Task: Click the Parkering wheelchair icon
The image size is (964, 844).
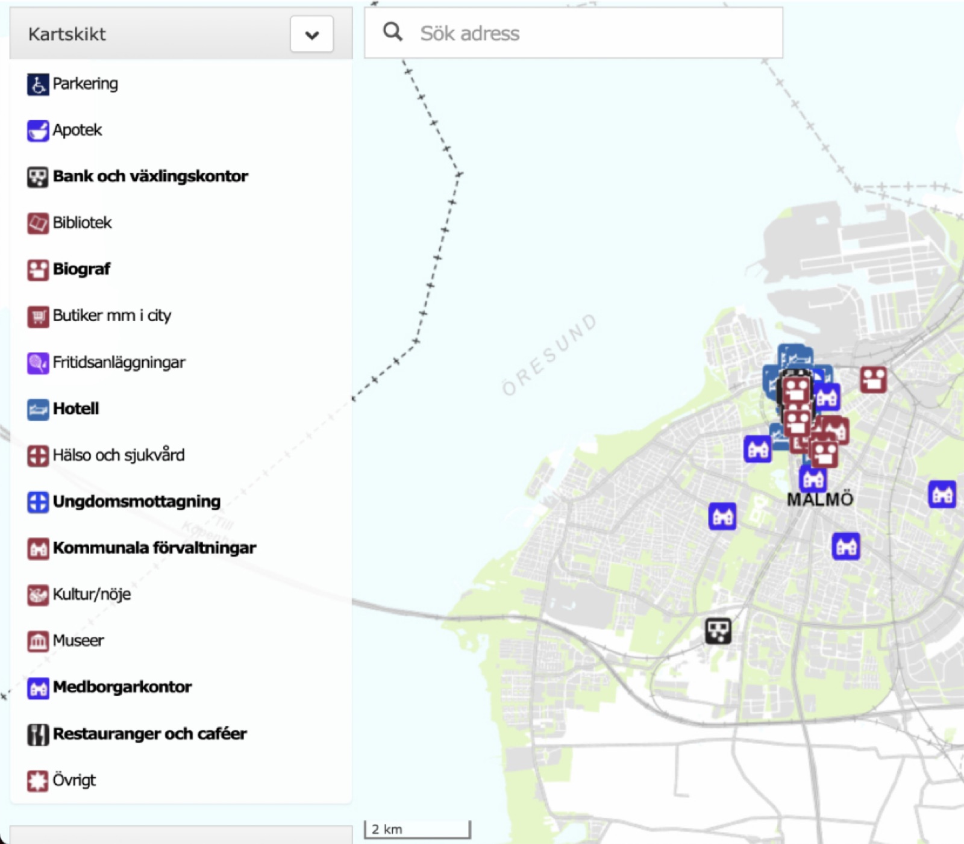Action: (x=37, y=84)
